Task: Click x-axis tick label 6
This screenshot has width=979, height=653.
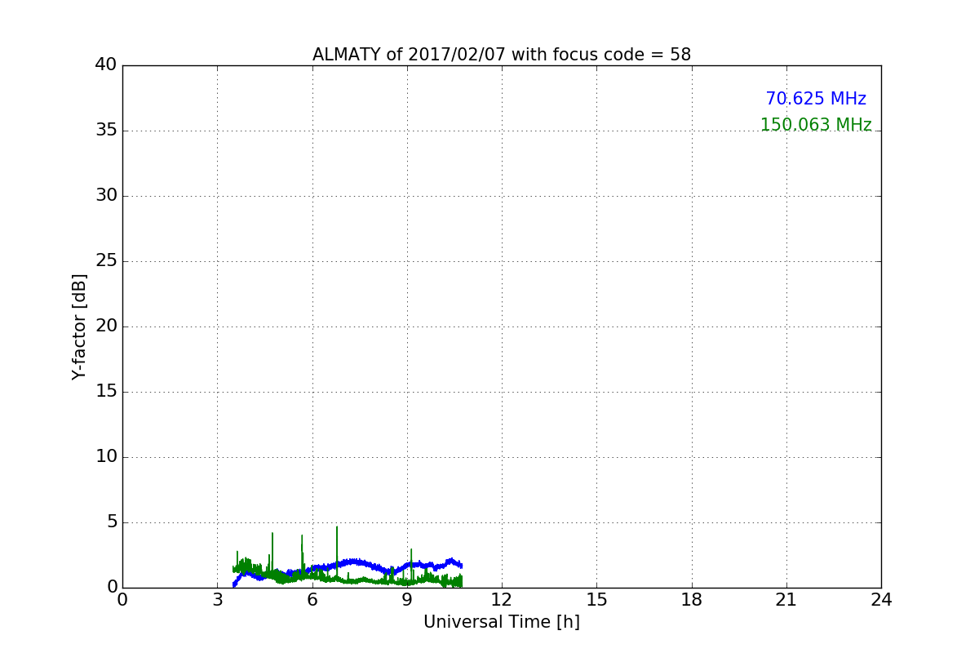Action: (x=312, y=599)
